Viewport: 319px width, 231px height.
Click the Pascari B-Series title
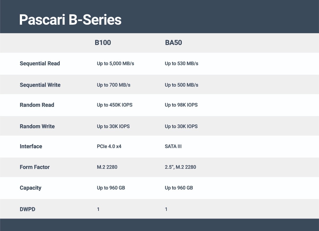pos(70,20)
